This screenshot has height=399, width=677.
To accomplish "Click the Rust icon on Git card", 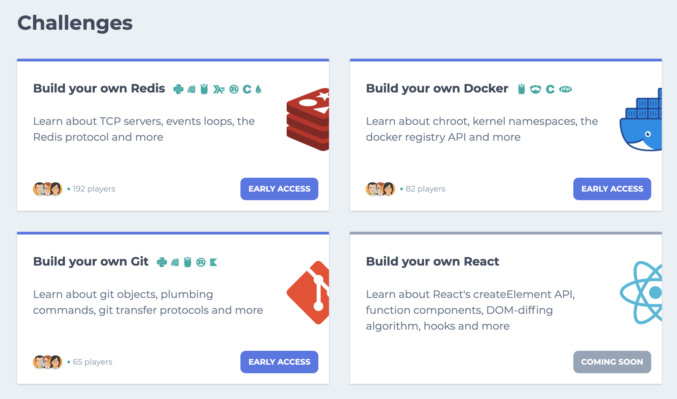I will [201, 262].
